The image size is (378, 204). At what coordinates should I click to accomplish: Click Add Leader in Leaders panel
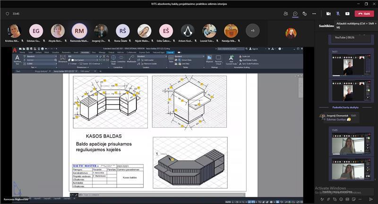click(147, 60)
